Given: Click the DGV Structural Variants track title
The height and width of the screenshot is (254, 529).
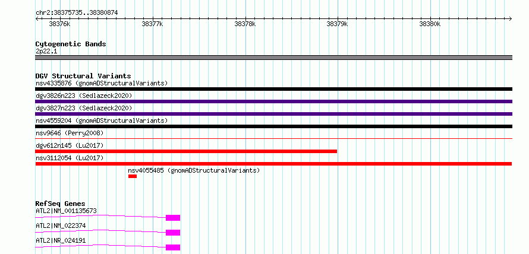Looking at the screenshot, I should pyautogui.click(x=83, y=76).
